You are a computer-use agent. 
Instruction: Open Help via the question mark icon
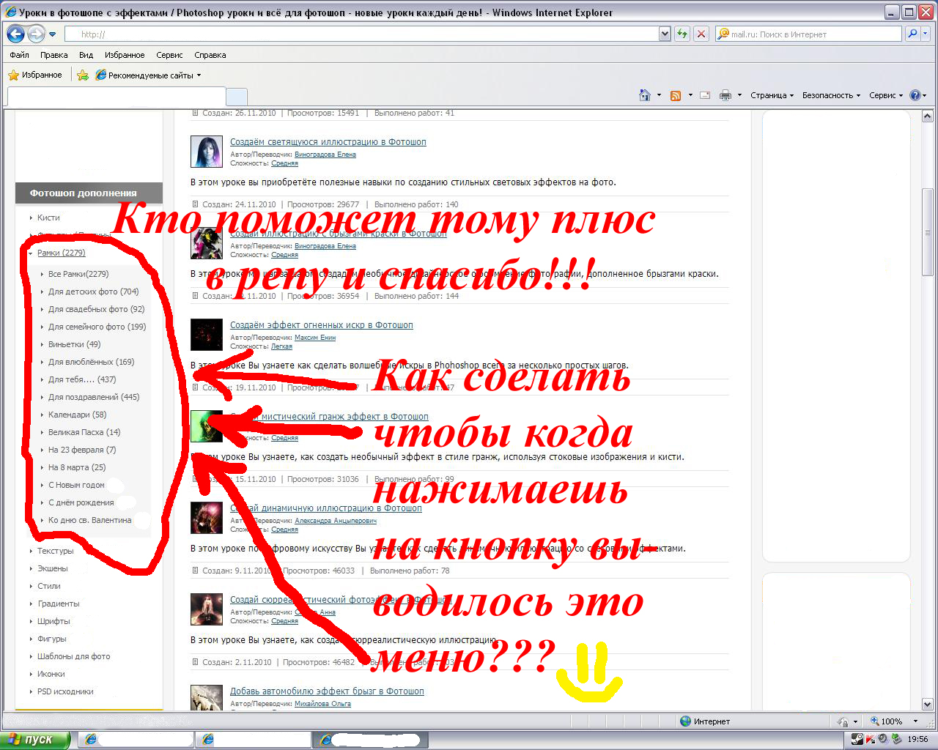point(915,95)
